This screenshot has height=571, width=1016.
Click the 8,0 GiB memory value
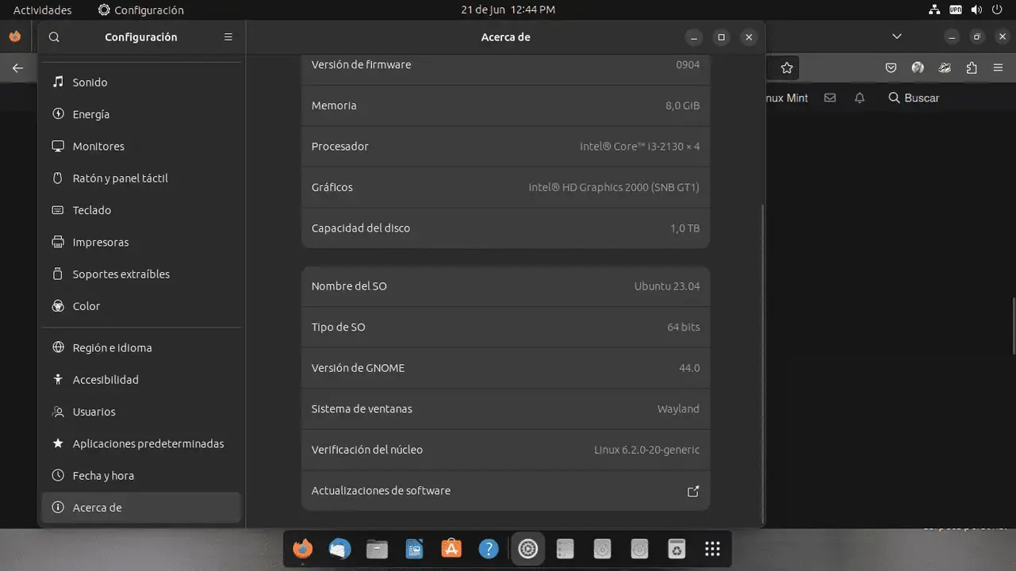[x=683, y=105]
